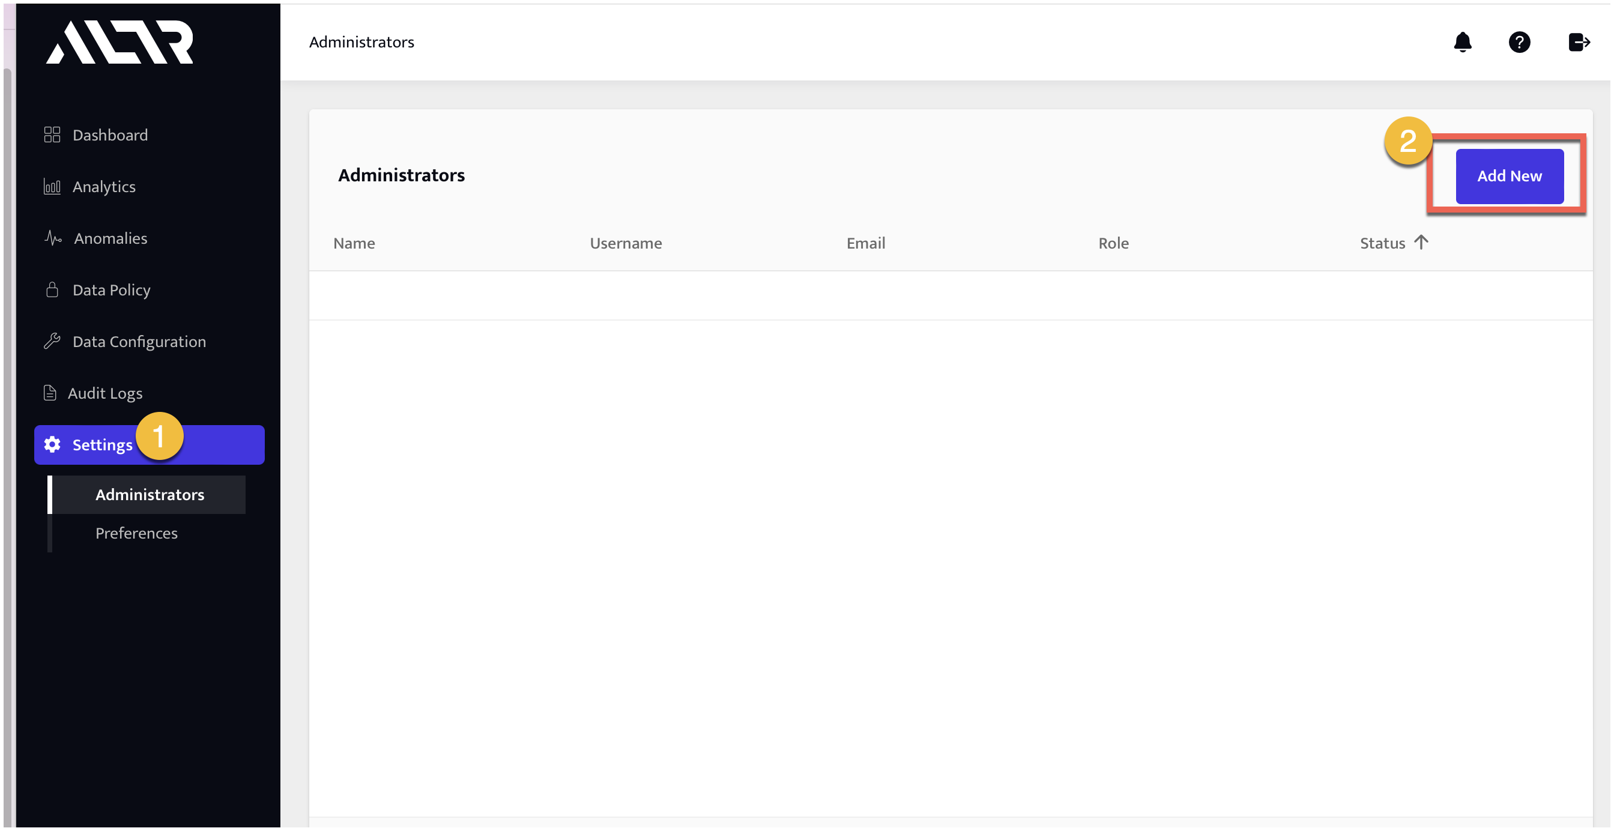Toggle Status column sort arrow

tap(1421, 243)
